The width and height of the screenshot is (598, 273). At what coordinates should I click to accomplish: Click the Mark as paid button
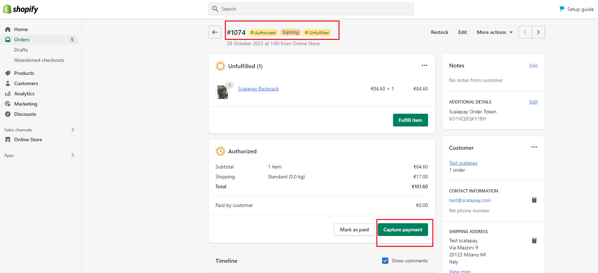[354, 230]
